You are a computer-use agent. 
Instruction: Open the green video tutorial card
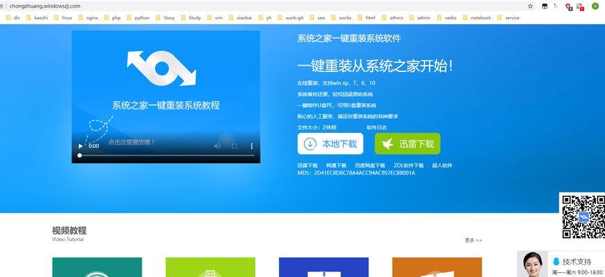(x=210, y=267)
